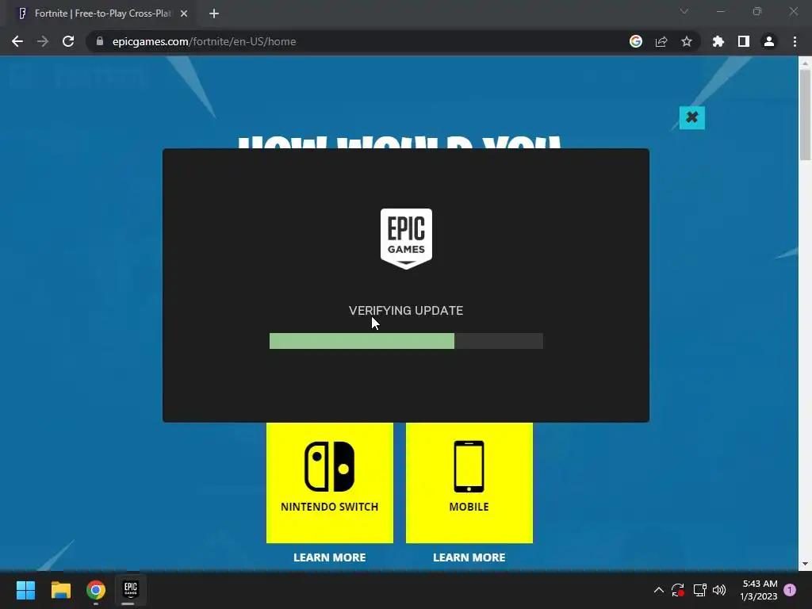Close the Fortnite browser tab
Viewport: 812px width, 609px height.
[x=184, y=13]
